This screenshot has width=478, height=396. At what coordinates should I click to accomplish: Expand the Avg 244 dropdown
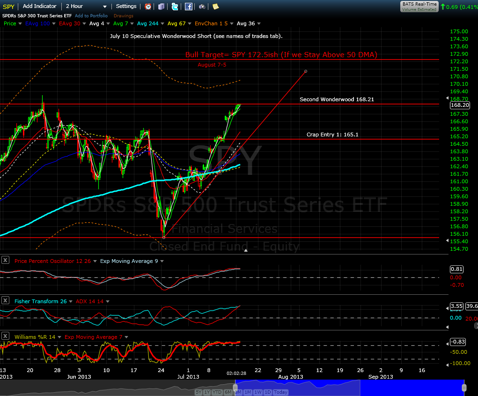(x=162, y=23)
